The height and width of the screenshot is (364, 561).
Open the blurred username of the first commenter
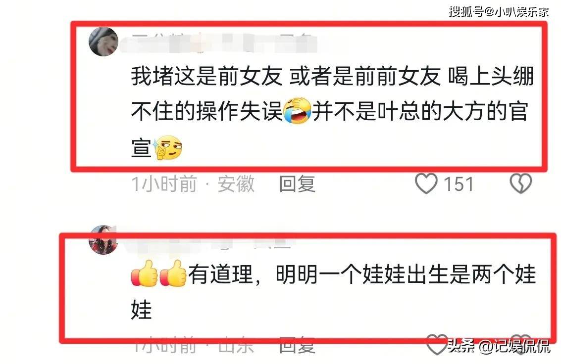tap(219, 43)
